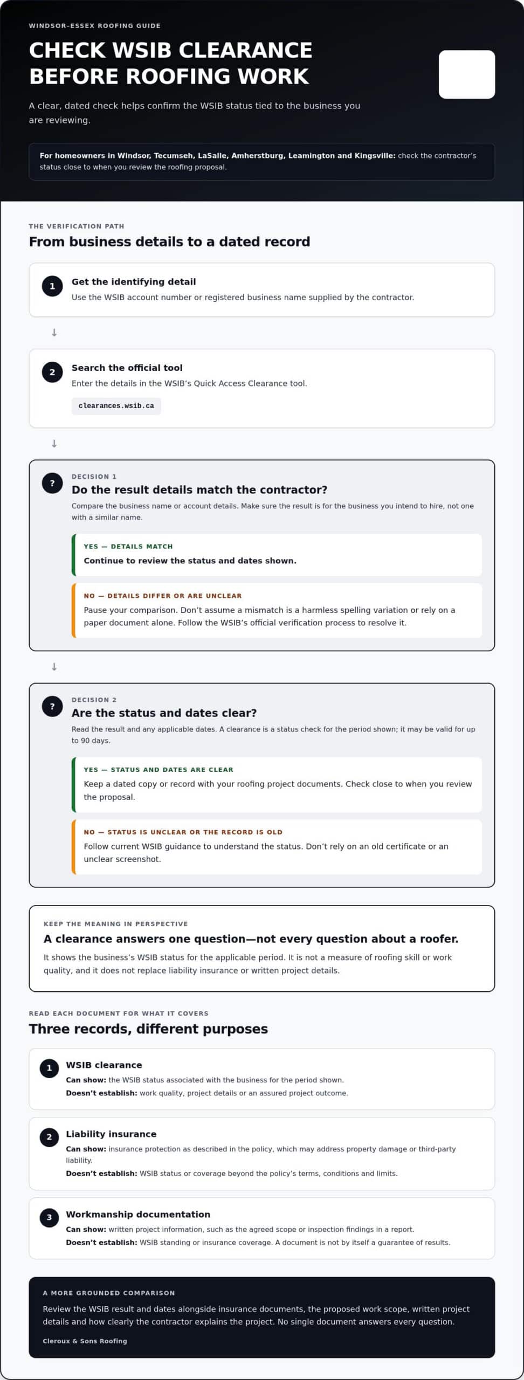The height and width of the screenshot is (1380, 524).
Task: Click the Check WSIB Clearance Before Roofing Work title
Action: click(x=170, y=63)
